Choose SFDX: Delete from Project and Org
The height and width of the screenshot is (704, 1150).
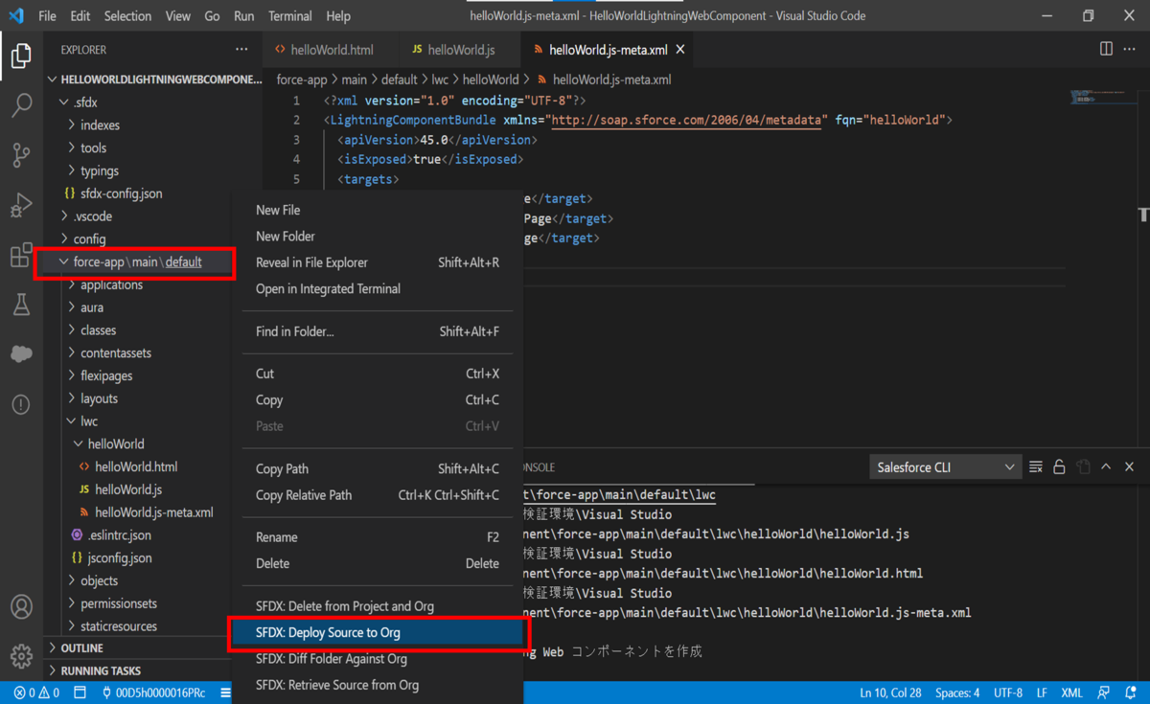pos(378,607)
